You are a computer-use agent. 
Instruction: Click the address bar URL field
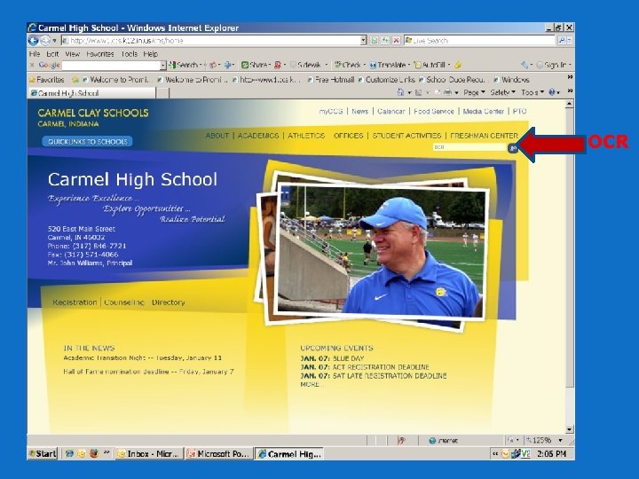tap(210, 40)
